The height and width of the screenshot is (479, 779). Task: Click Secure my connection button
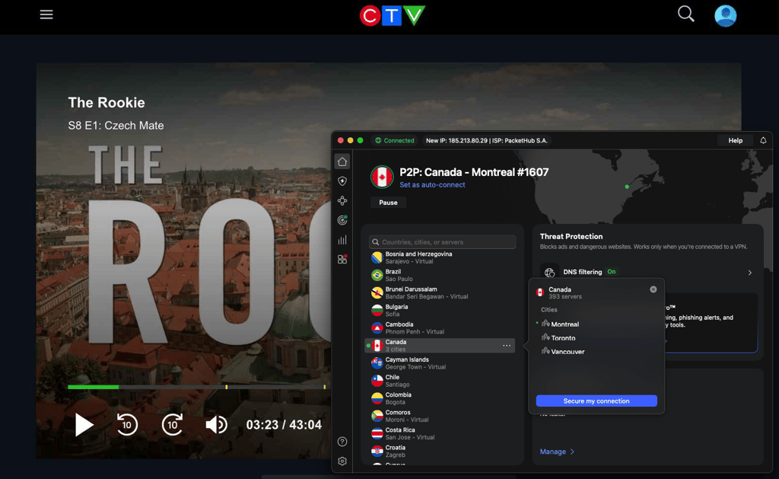(x=596, y=401)
